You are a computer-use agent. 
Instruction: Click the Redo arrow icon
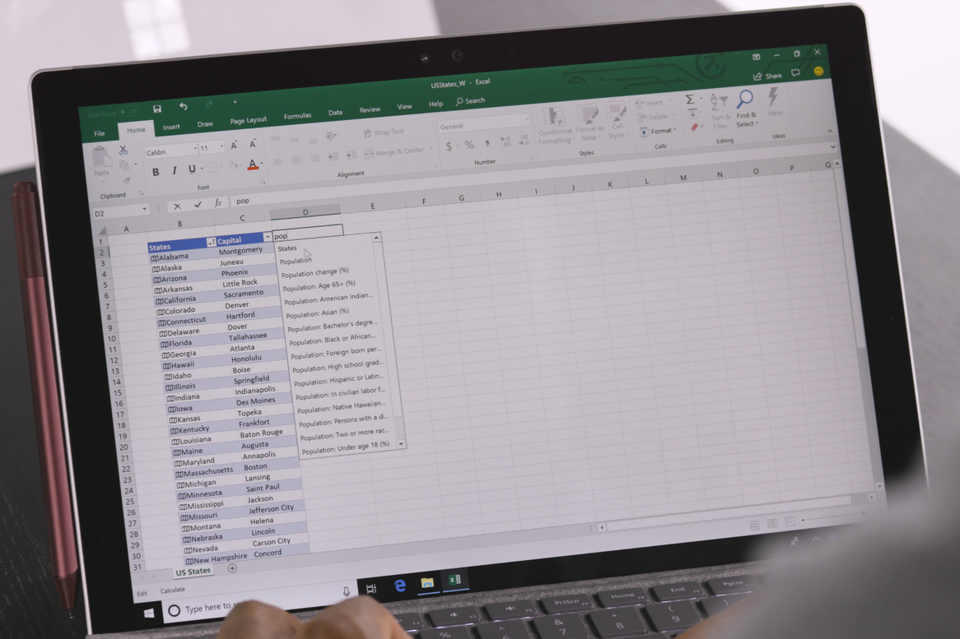coord(209,104)
